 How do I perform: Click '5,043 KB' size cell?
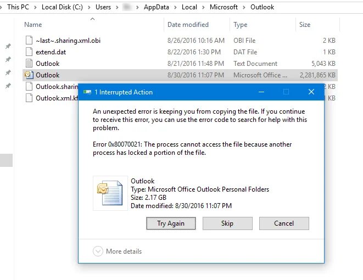[x=323, y=63]
